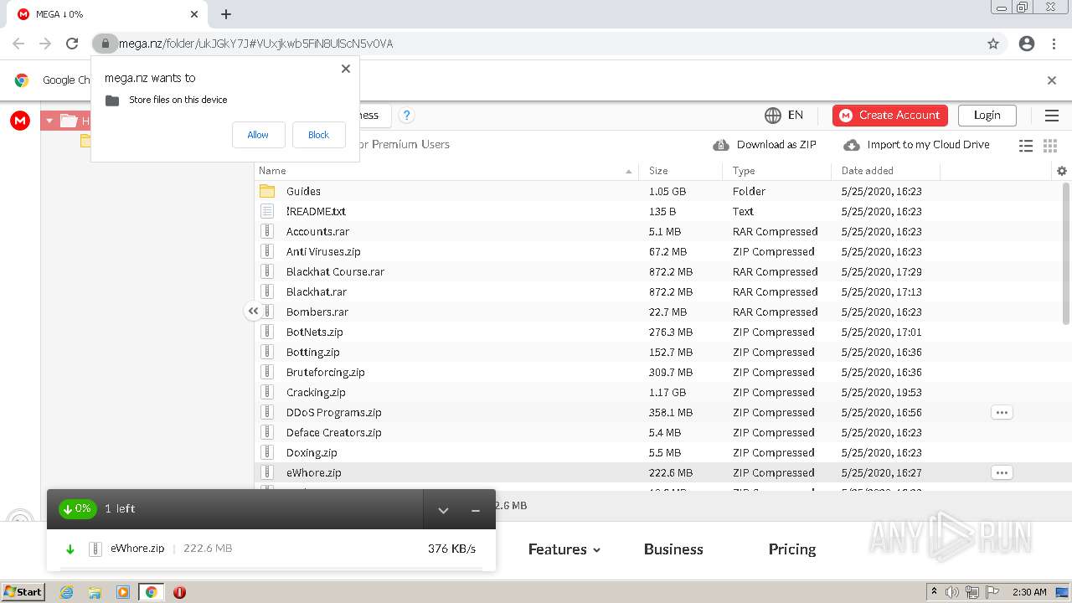Open column settings gear icon
The width and height of the screenshot is (1072, 603).
coord(1062,171)
